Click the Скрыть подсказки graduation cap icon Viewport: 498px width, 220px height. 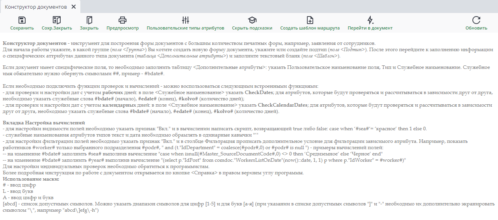[x=252, y=20]
